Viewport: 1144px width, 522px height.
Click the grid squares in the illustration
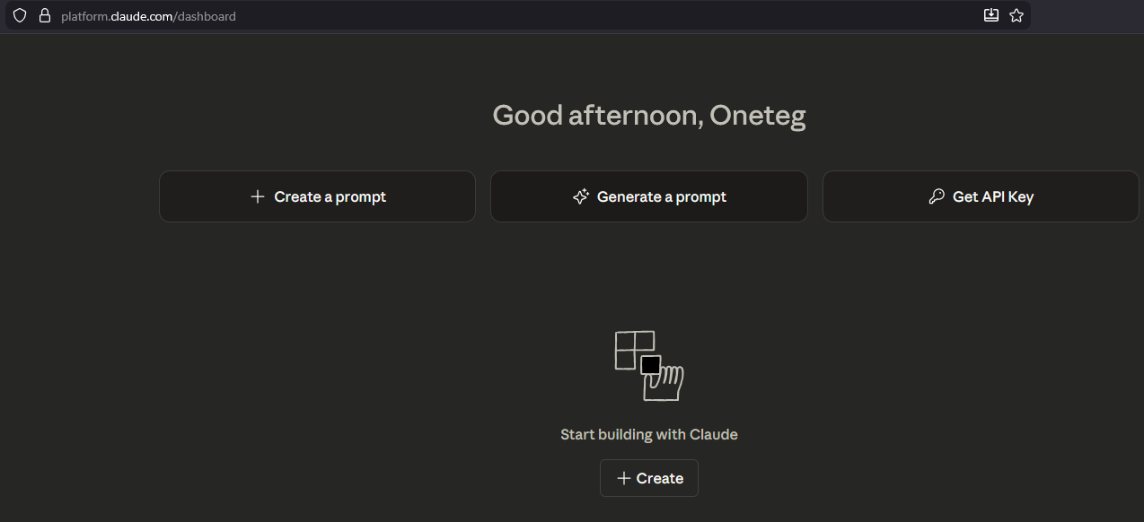[x=632, y=348]
